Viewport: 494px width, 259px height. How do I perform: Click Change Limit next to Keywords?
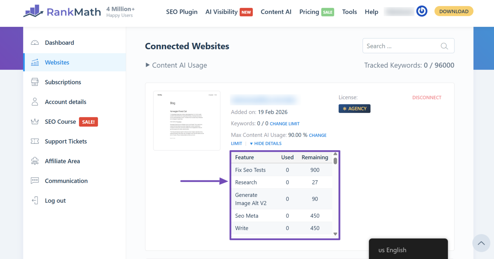(284, 124)
